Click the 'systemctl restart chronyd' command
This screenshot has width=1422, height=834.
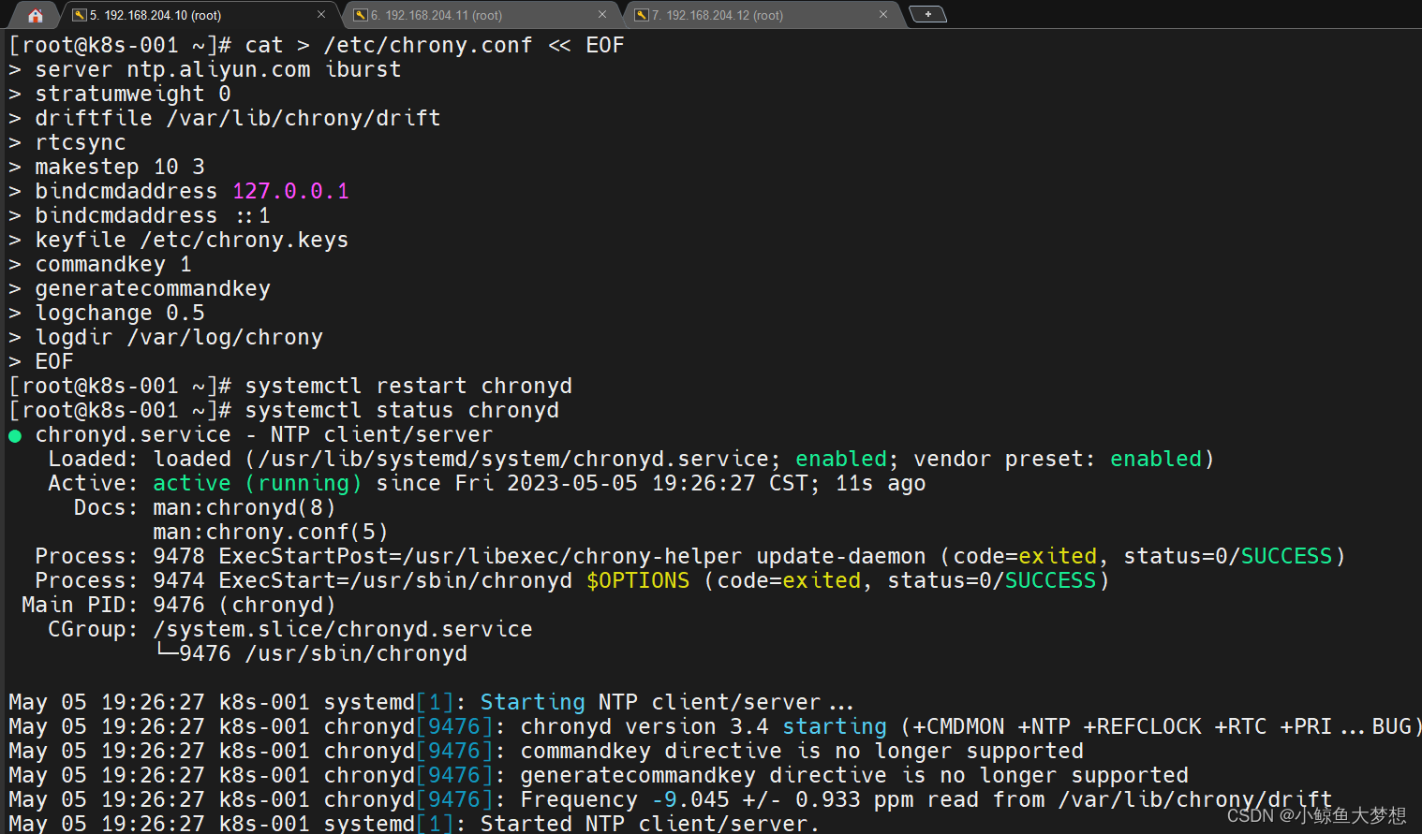coord(408,387)
